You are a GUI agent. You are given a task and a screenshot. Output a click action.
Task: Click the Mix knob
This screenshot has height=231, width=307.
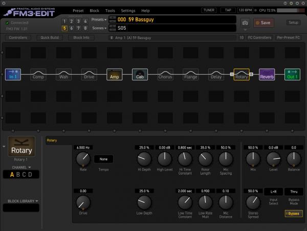253,159
